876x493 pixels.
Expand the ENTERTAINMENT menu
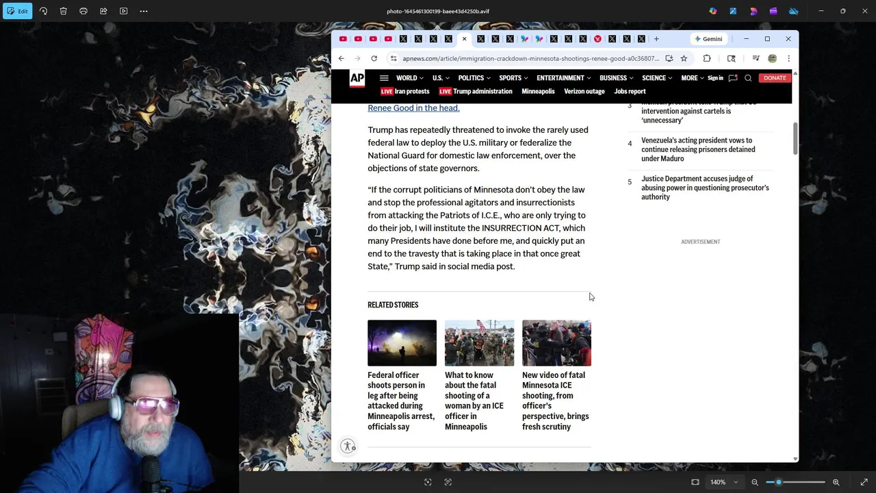[563, 78]
